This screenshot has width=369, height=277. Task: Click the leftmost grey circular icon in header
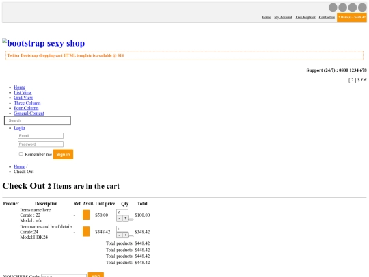click(x=333, y=8)
